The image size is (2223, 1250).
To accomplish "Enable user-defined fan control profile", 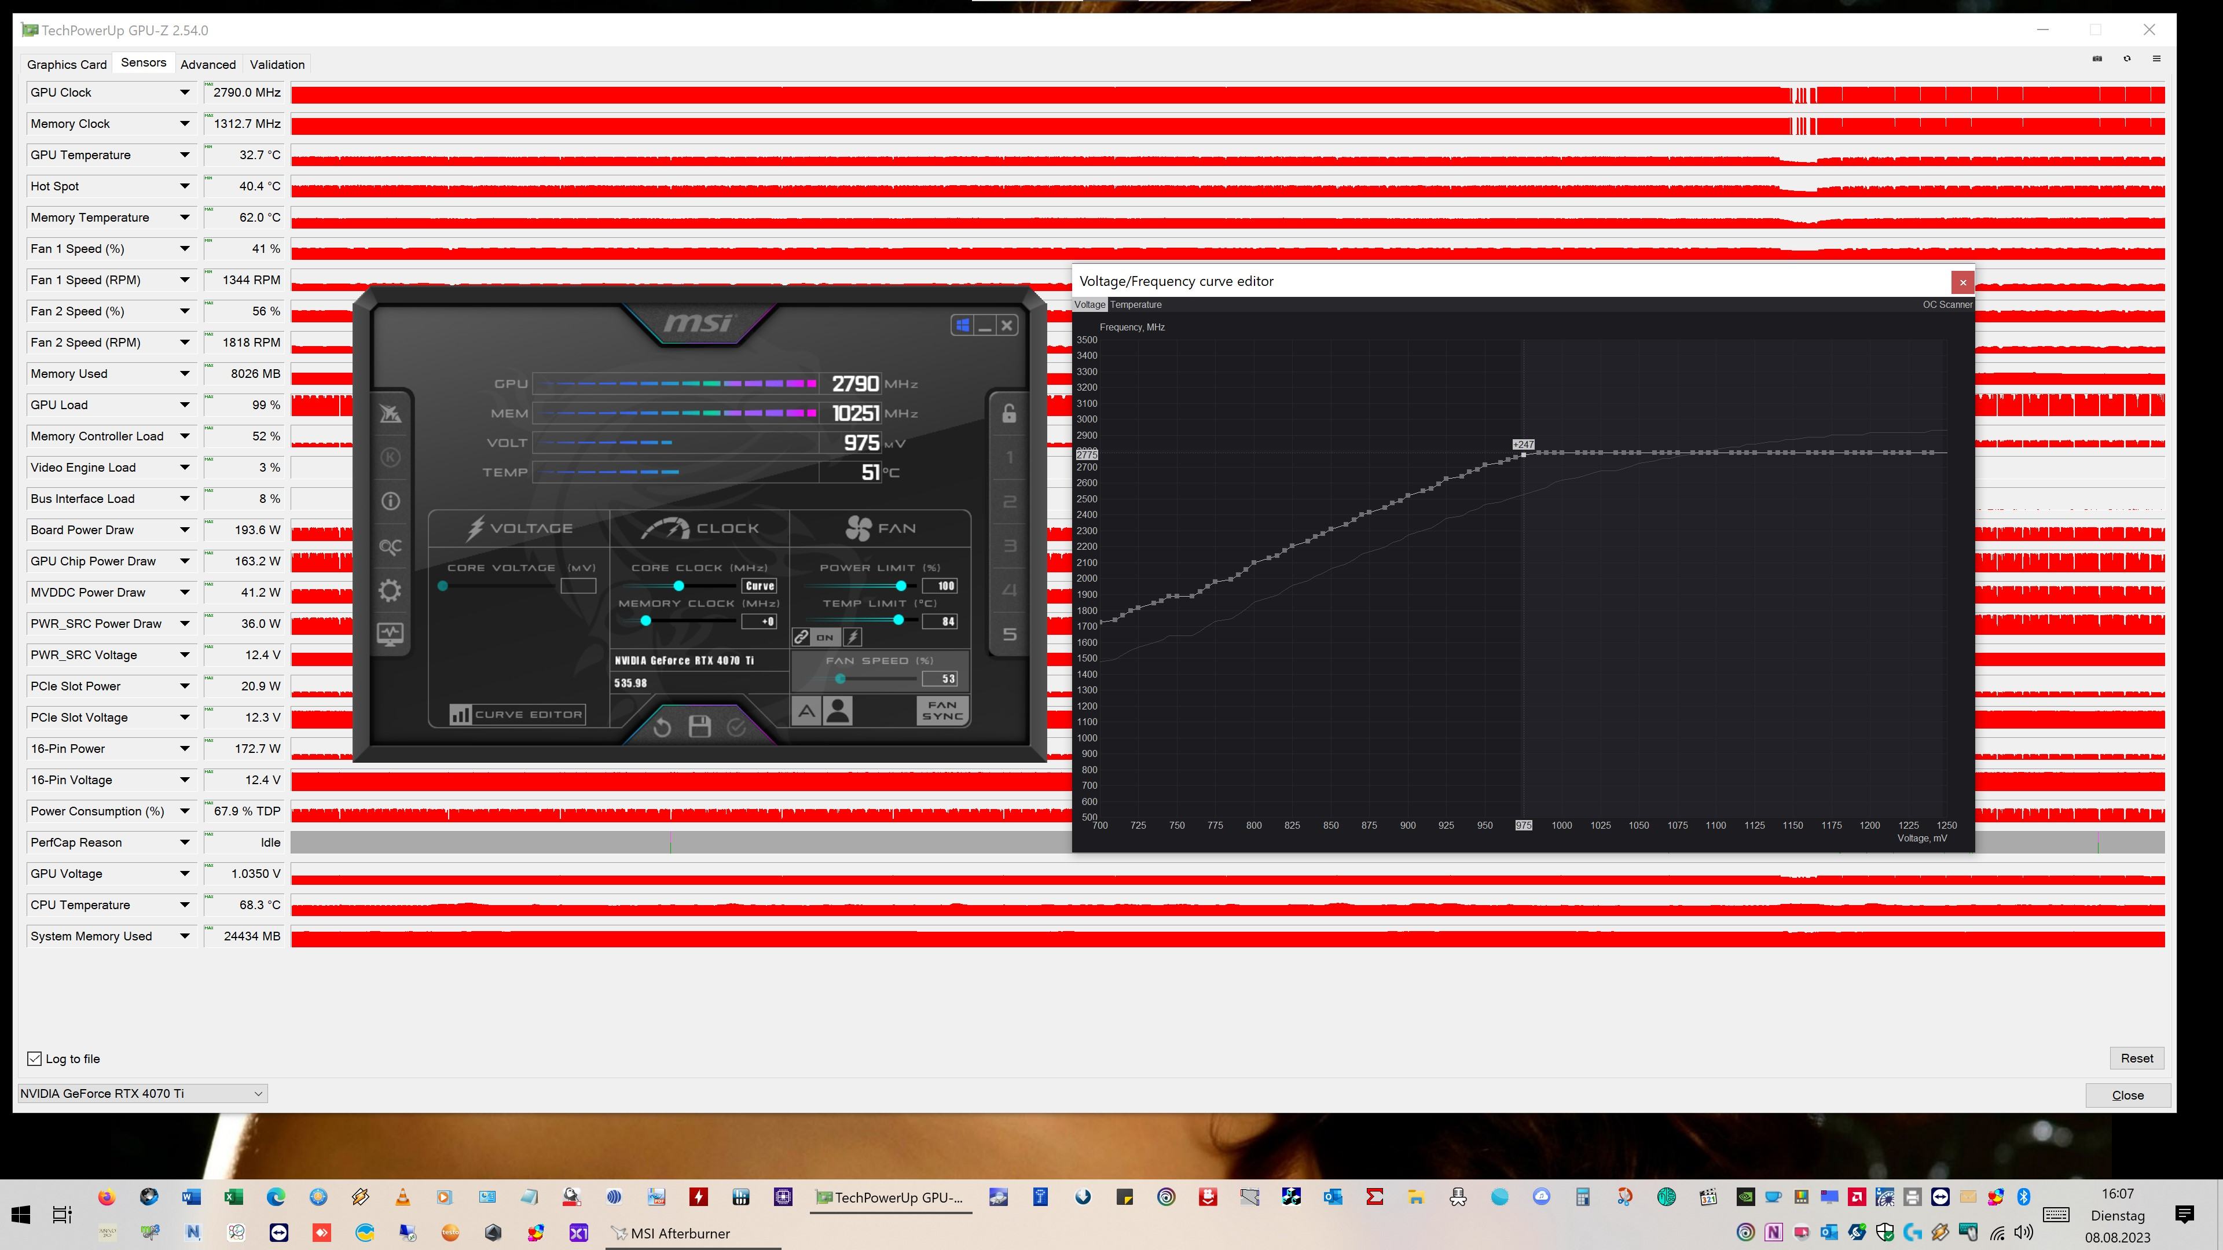I will pos(837,712).
